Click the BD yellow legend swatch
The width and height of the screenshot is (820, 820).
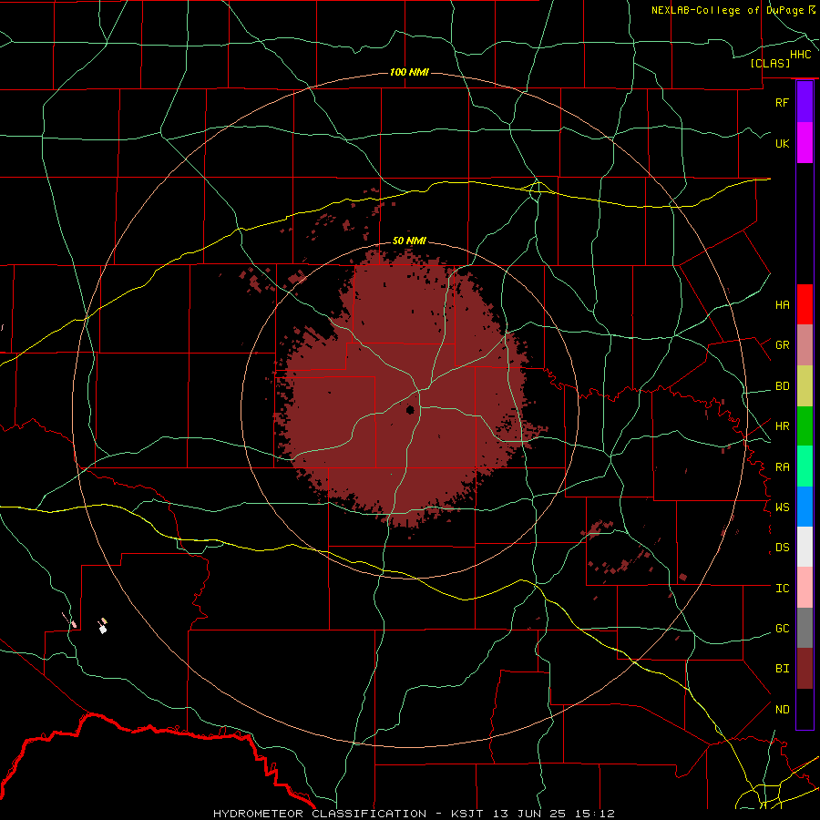(805, 385)
